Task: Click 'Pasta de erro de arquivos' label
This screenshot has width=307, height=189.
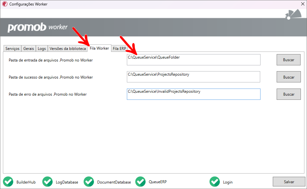Action: (x=47, y=94)
